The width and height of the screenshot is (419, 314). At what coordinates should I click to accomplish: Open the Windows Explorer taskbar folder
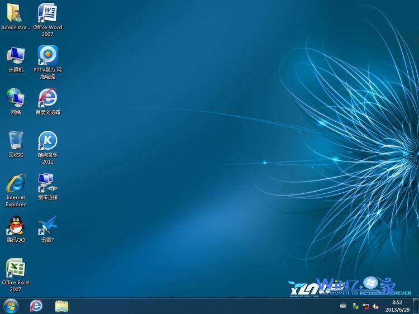(62, 306)
